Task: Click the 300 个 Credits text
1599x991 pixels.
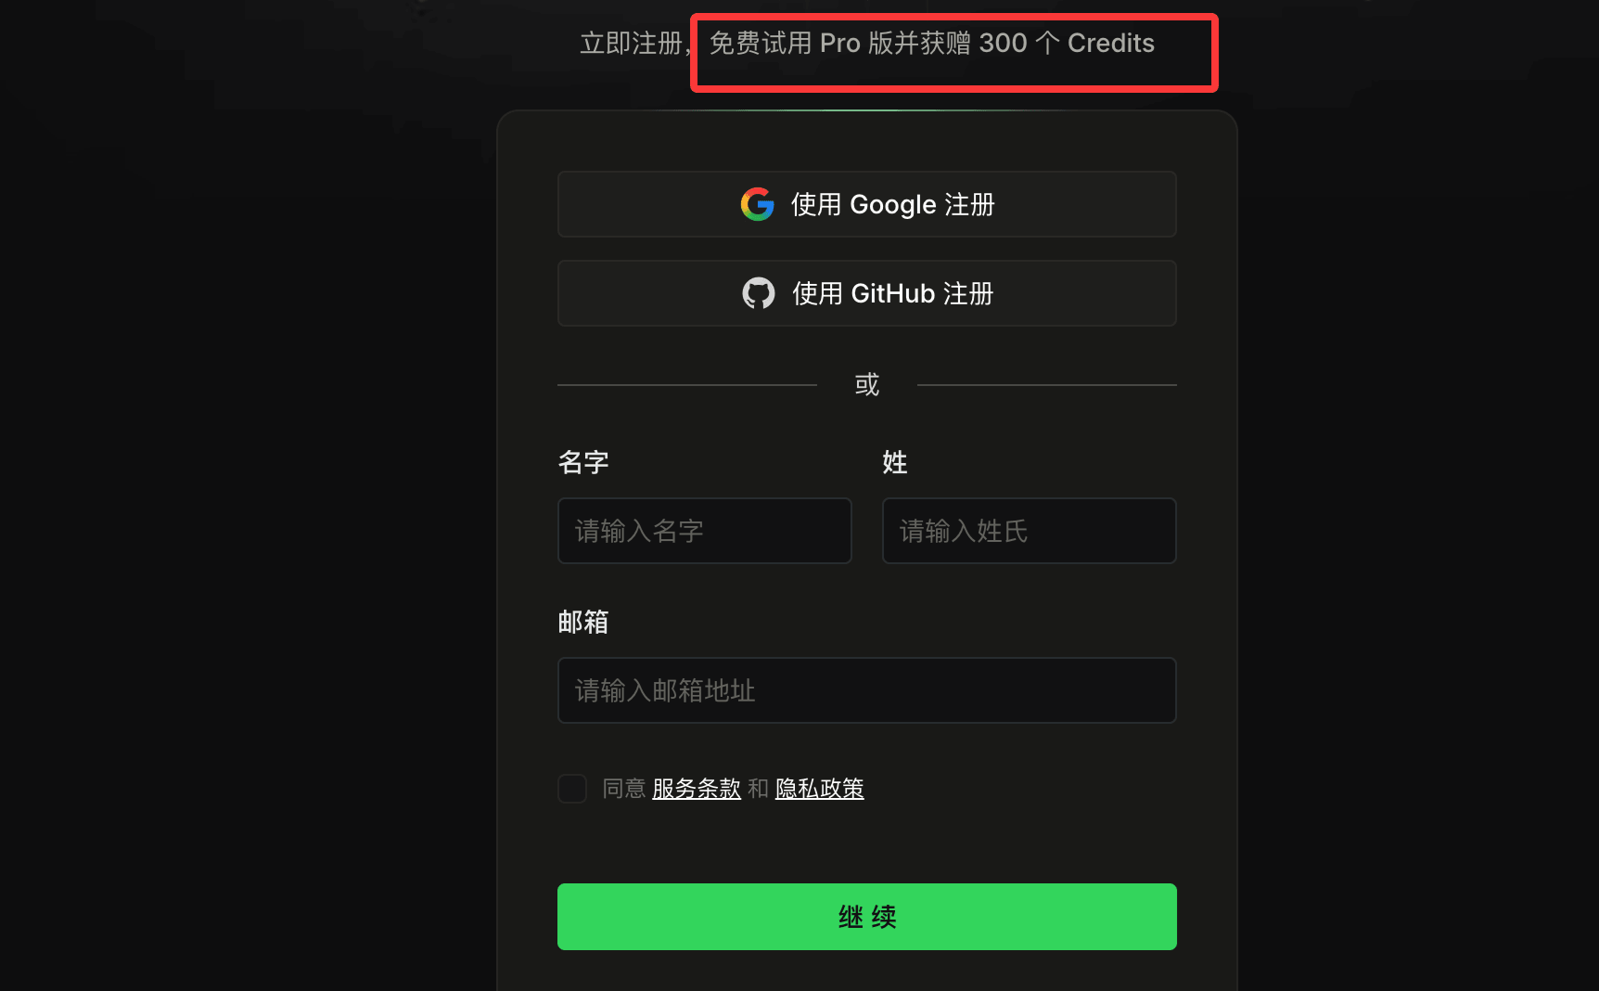Action: tap(1067, 43)
